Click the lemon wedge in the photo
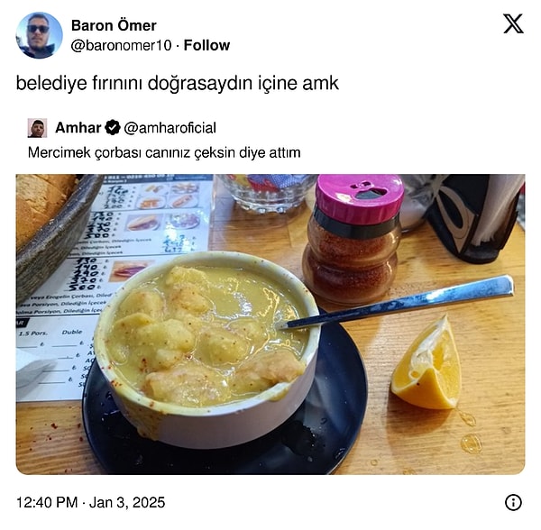The width and height of the screenshot is (541, 530). point(427,364)
